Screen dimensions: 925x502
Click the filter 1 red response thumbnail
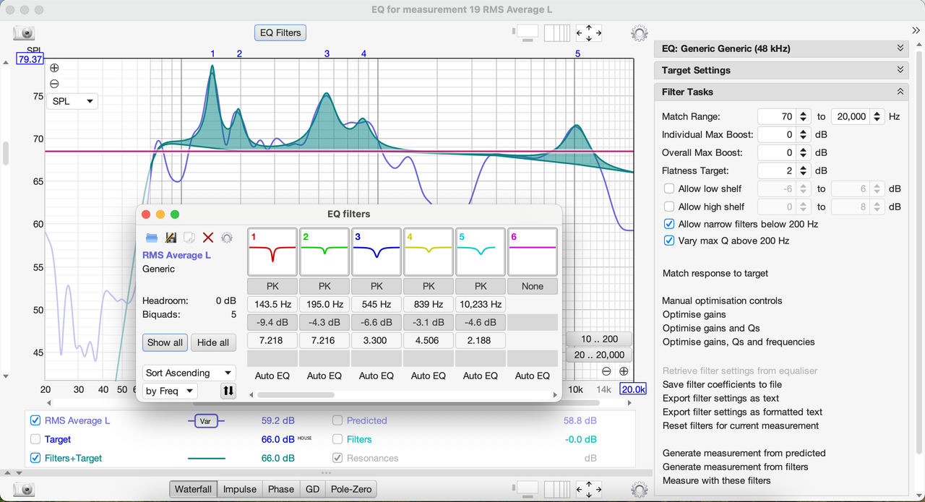click(x=272, y=252)
